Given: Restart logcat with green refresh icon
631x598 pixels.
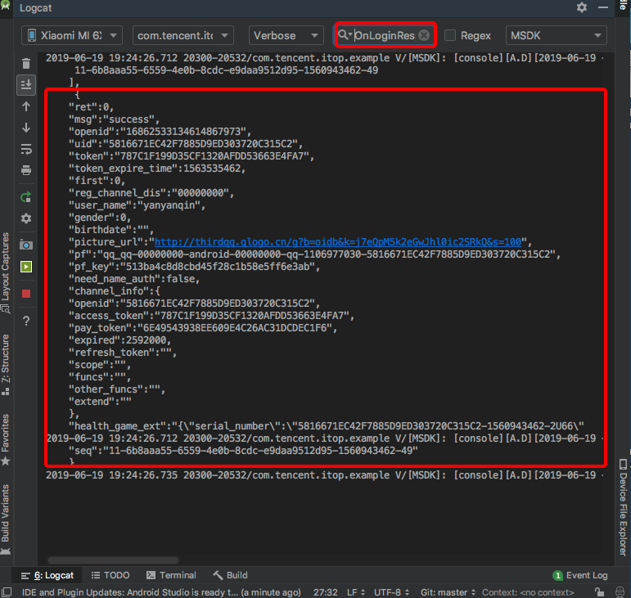Looking at the screenshot, I should coord(26,197).
